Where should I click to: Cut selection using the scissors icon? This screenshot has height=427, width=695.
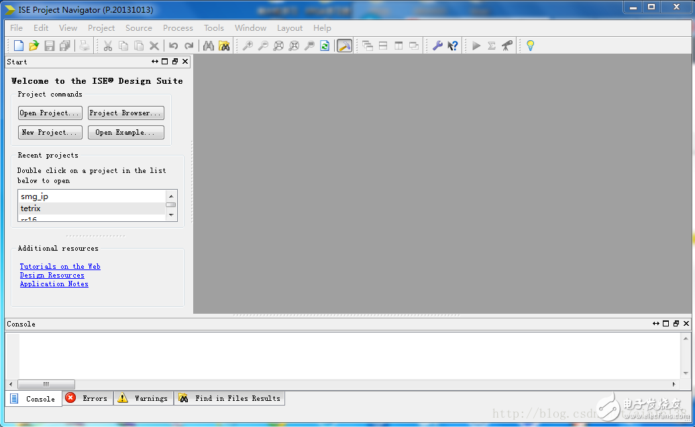pos(107,45)
